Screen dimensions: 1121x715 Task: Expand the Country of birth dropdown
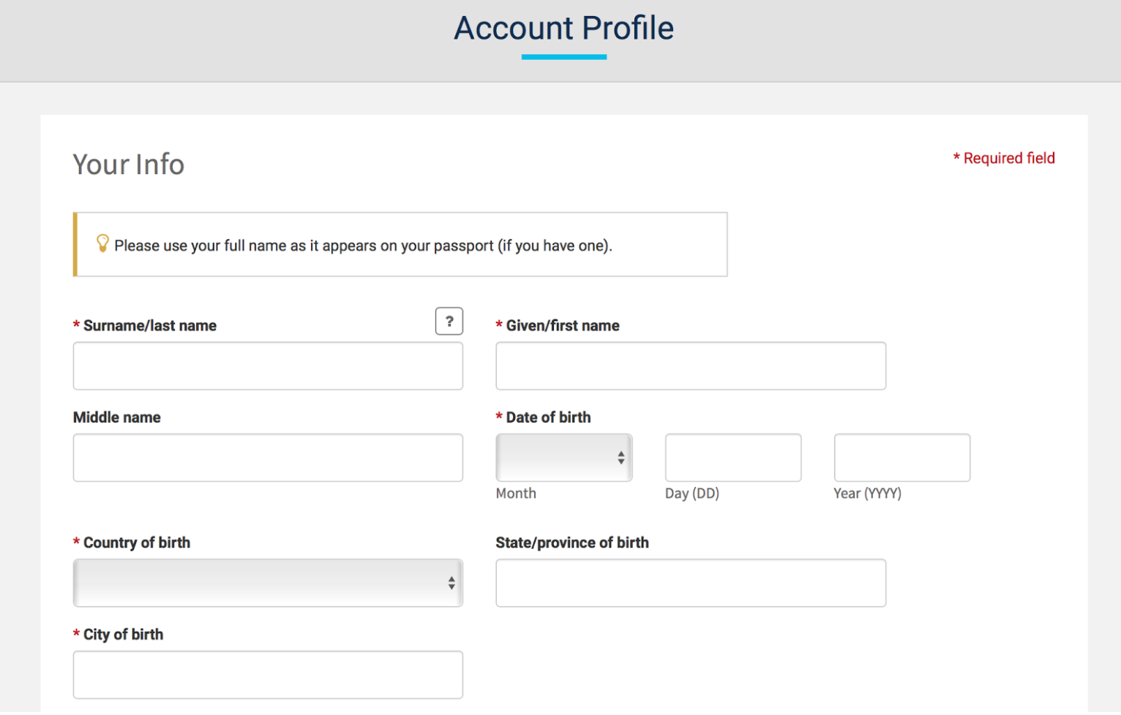[x=268, y=583]
